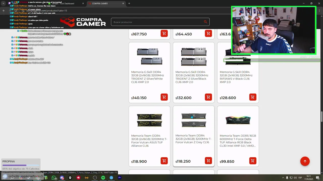Go back in the browser

4,11
